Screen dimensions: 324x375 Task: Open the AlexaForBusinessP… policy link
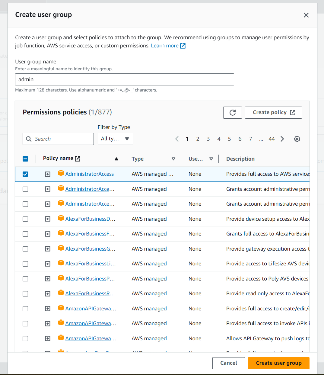90,279
